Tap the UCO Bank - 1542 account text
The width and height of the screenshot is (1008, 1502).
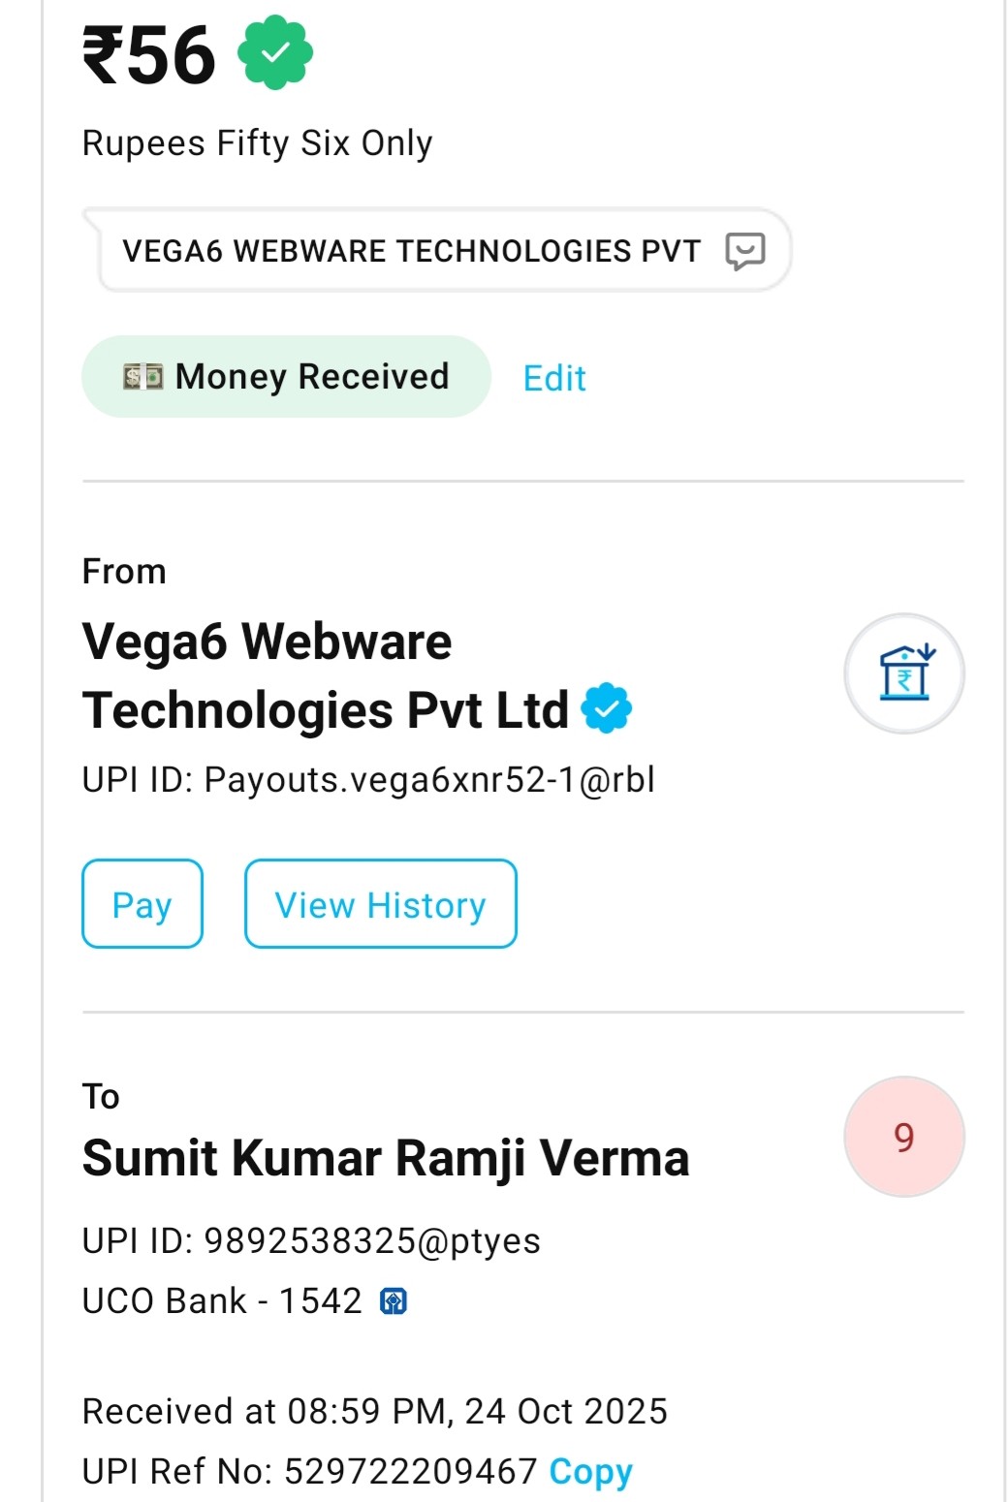coord(222,1301)
